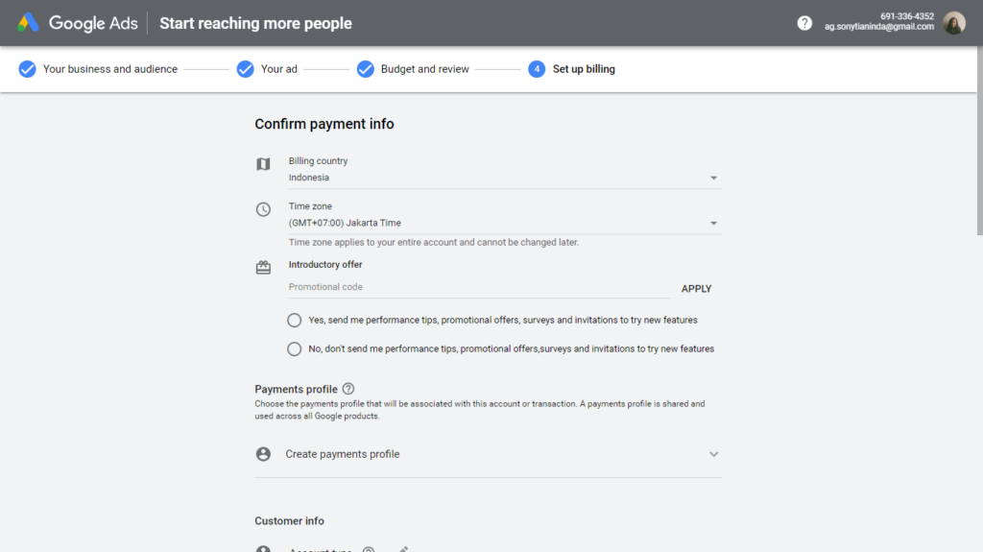983x552 pixels.
Task: Click the introductory offer gift icon
Action: click(263, 268)
